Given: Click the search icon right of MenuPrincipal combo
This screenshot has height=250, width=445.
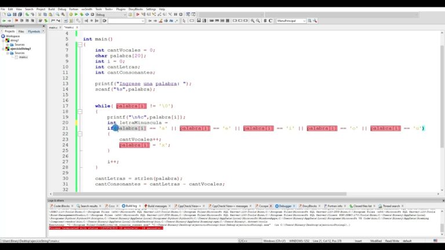Looking at the screenshot, I should (x=309, y=21).
